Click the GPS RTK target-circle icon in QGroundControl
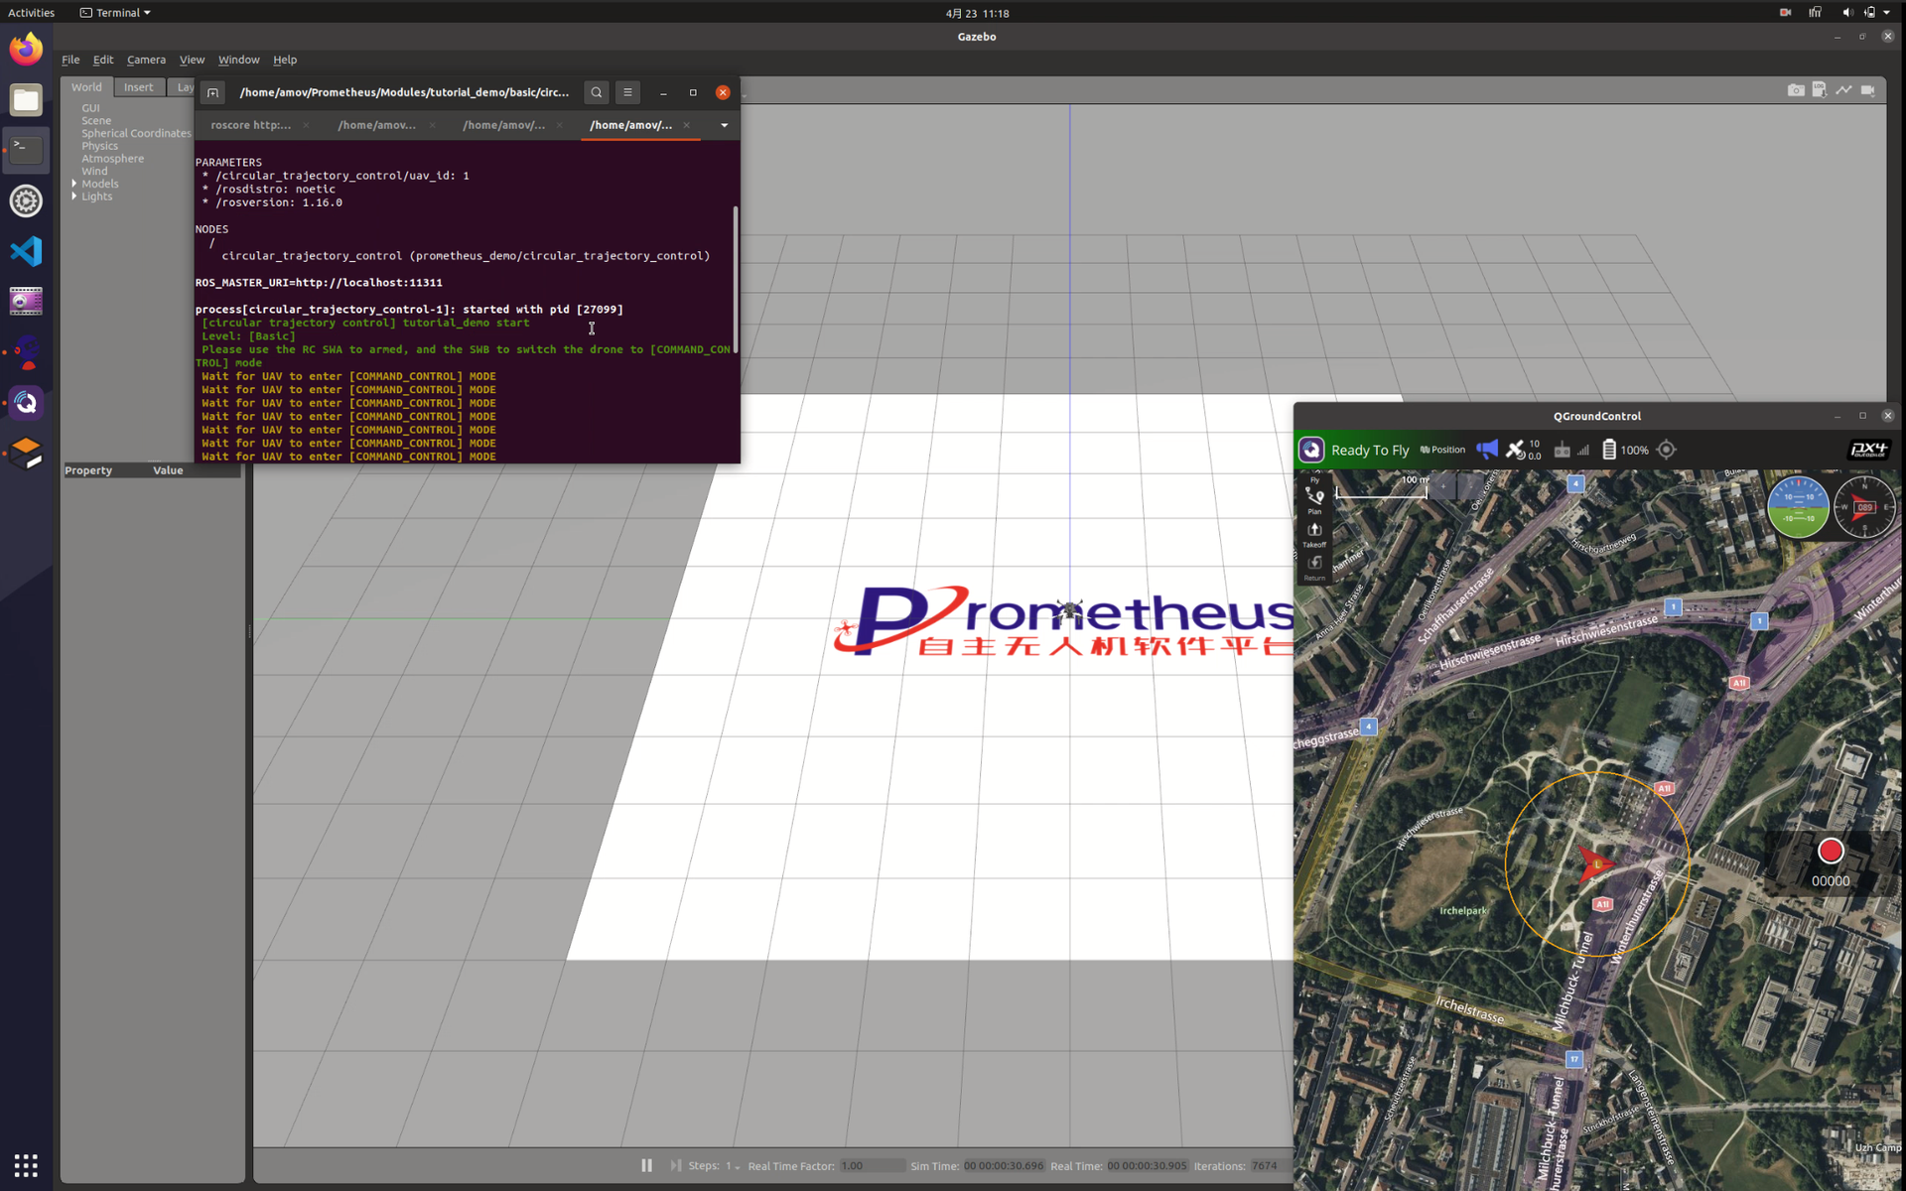This screenshot has width=1906, height=1191. tap(1667, 450)
